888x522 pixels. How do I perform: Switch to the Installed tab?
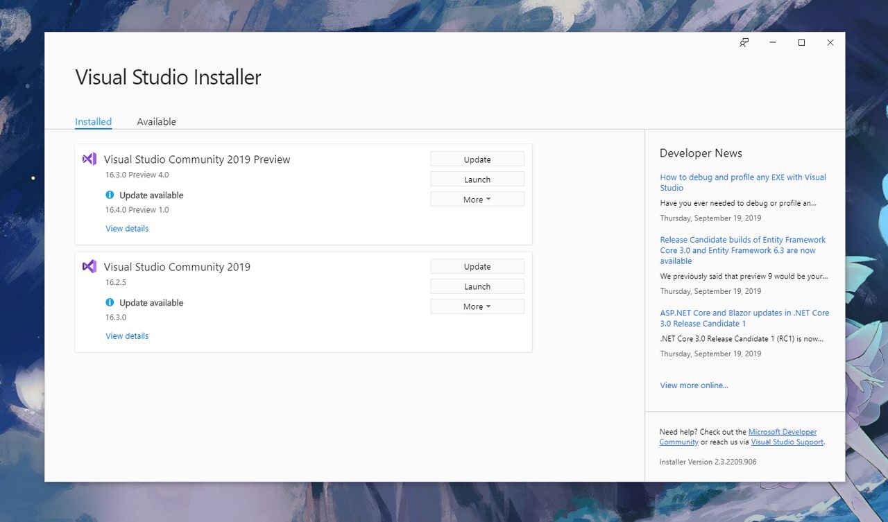tap(93, 121)
